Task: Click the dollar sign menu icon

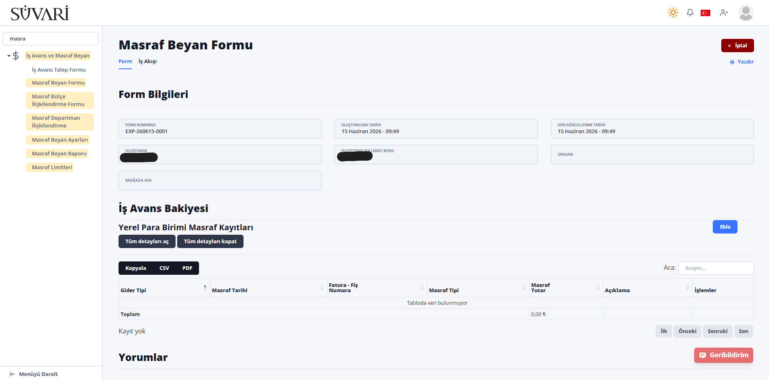Action: tap(16, 56)
